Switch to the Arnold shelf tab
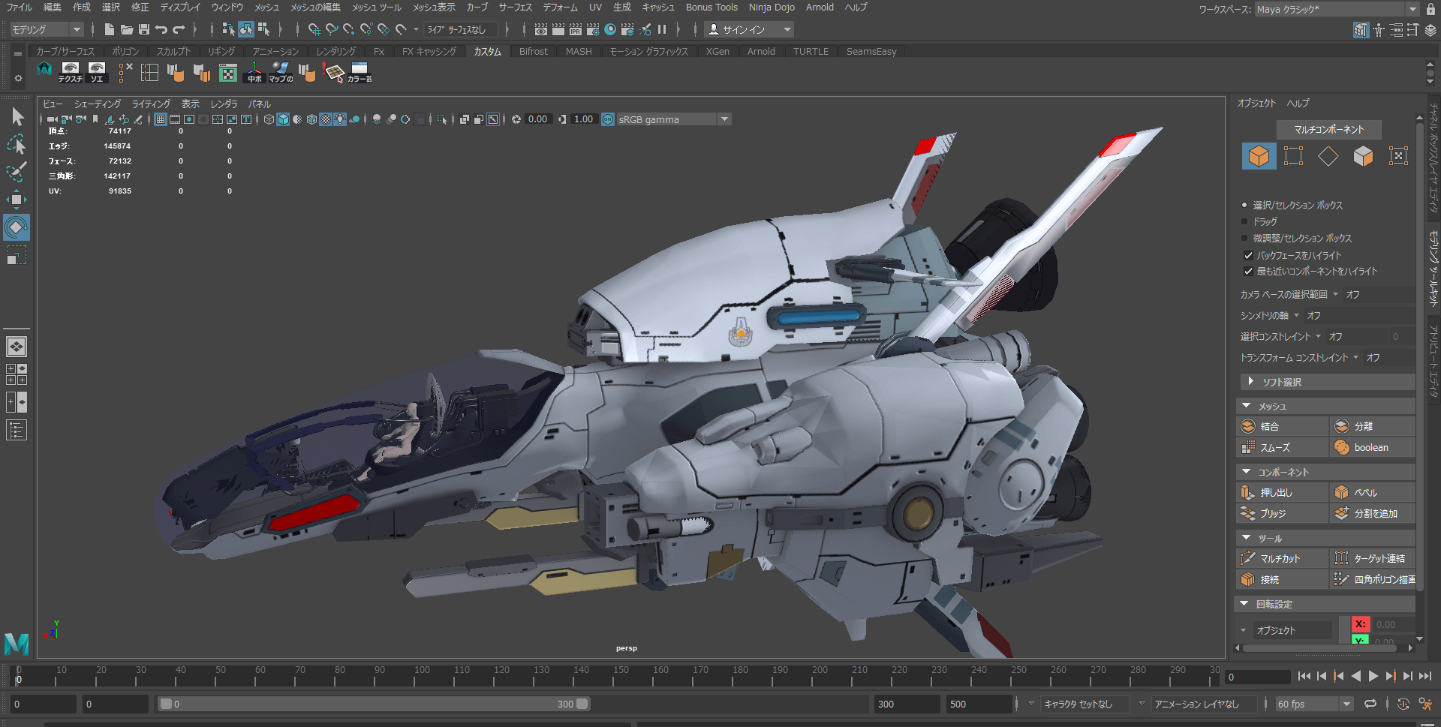This screenshot has height=727, width=1441. pos(761,52)
